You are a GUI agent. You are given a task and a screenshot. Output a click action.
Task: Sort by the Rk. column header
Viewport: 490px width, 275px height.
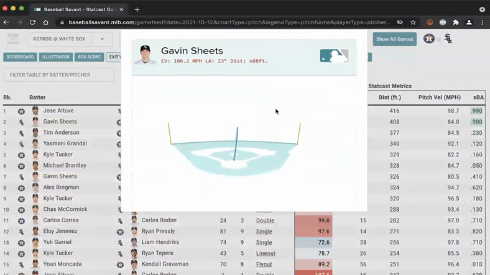[x=7, y=97]
